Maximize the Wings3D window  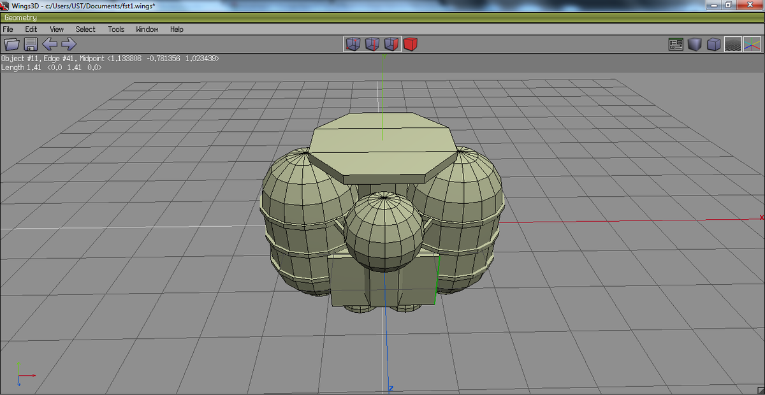pos(729,5)
